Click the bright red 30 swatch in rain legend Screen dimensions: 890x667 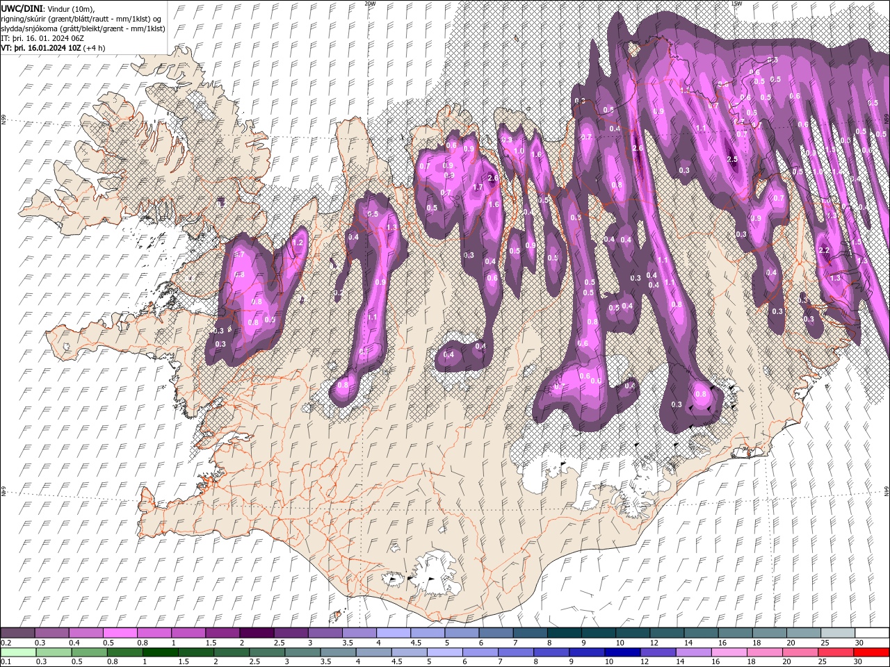click(x=872, y=652)
